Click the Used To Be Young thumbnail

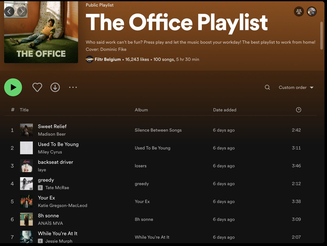click(26, 148)
